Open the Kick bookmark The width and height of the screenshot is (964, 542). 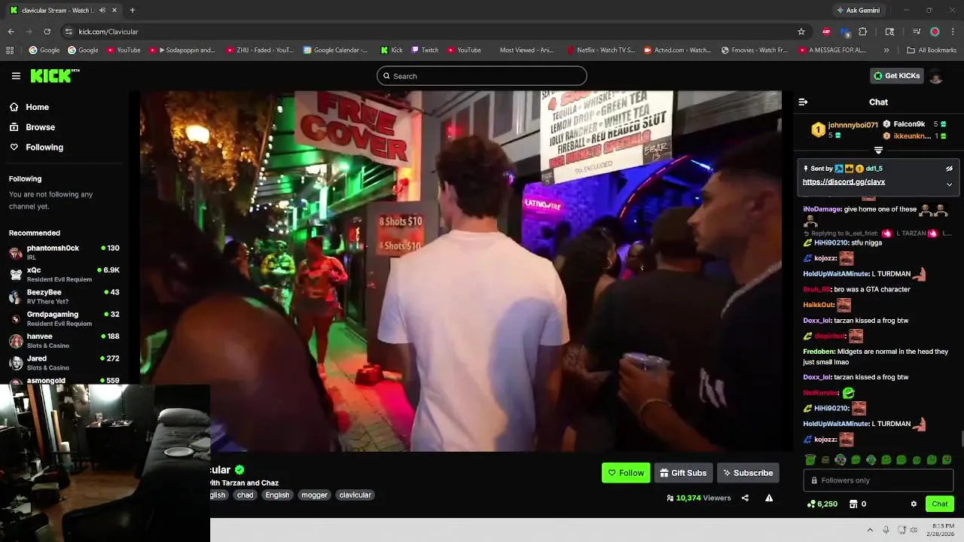(x=392, y=50)
